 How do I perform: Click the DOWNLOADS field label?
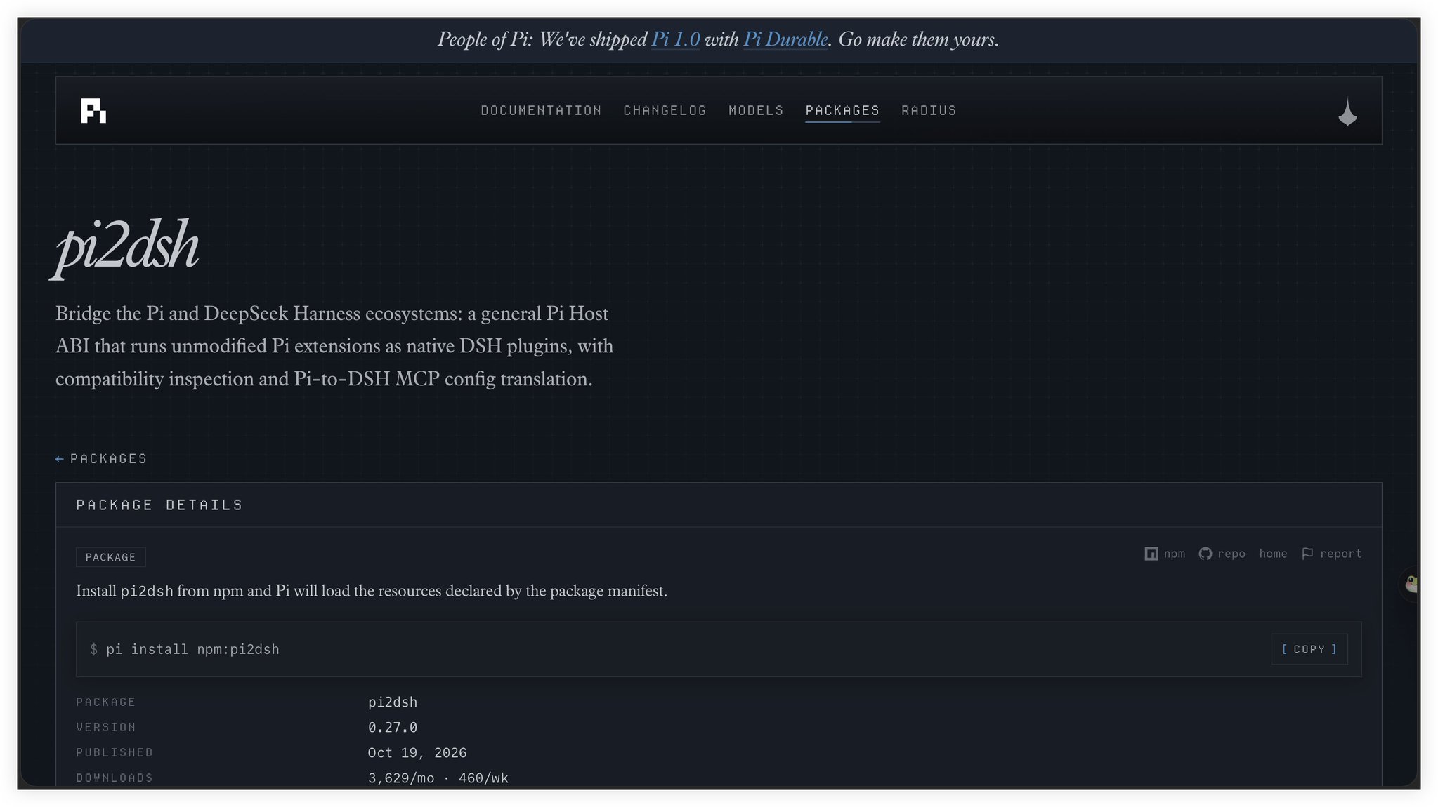pos(115,778)
